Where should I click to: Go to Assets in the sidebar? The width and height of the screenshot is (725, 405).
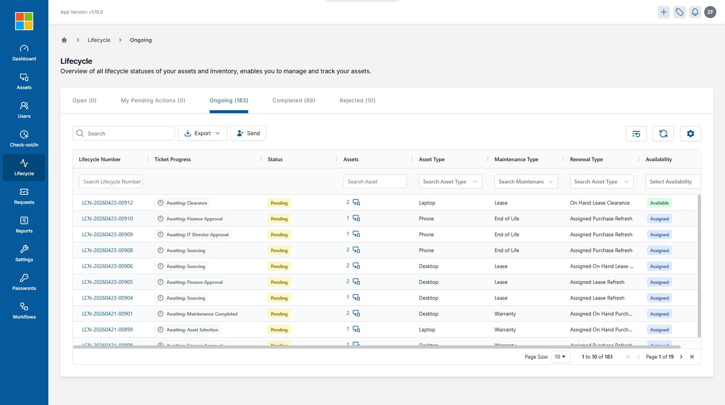24,82
